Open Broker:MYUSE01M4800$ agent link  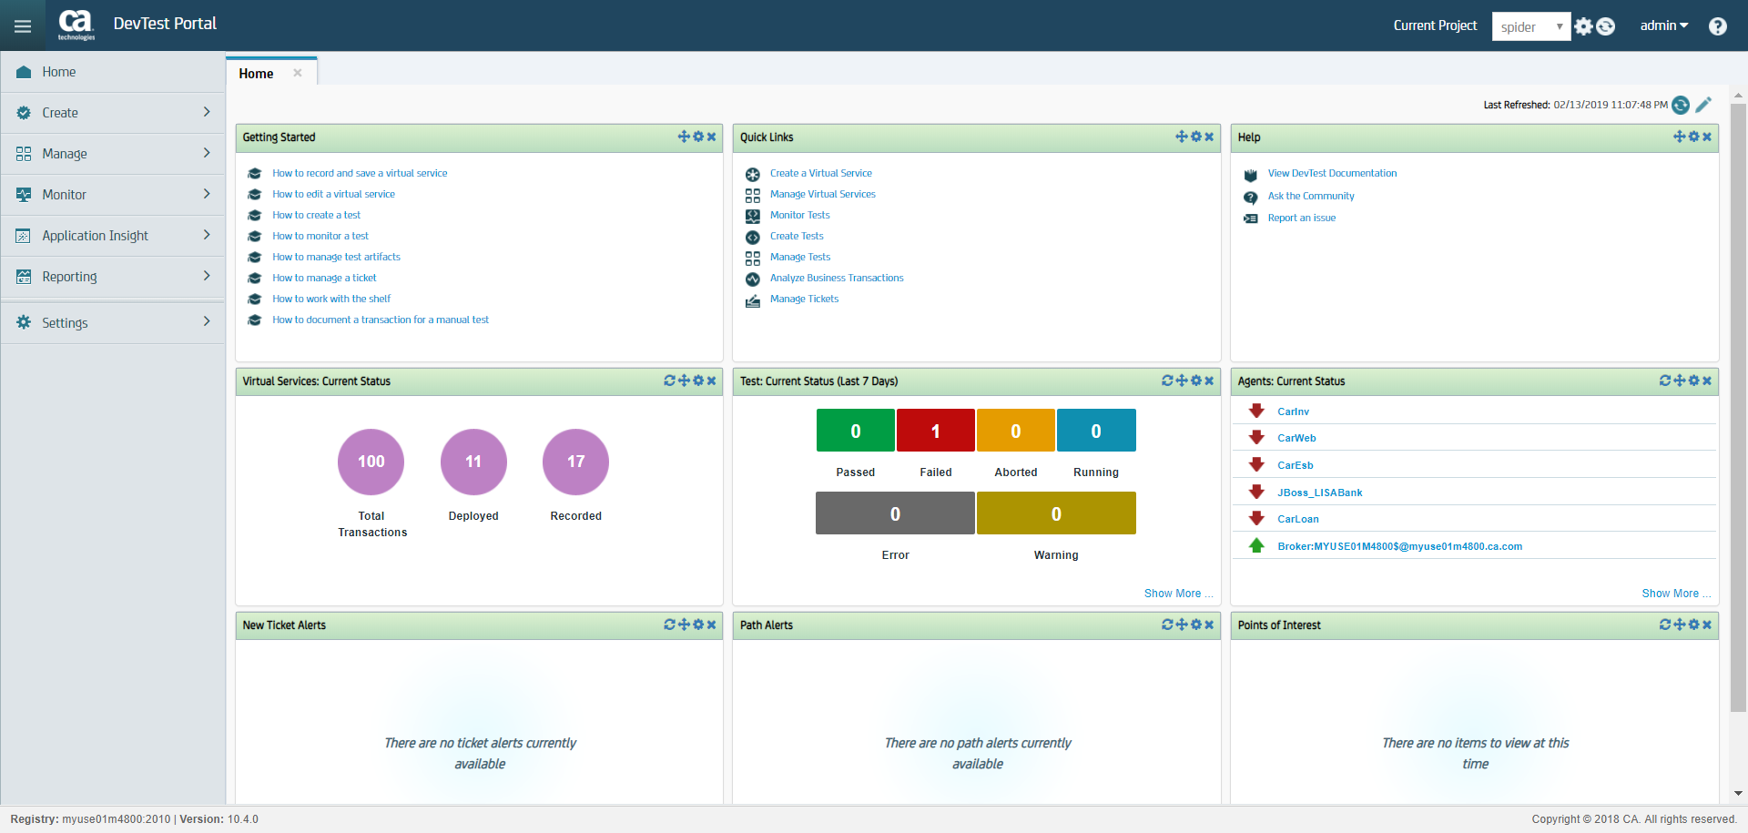coord(1399,546)
